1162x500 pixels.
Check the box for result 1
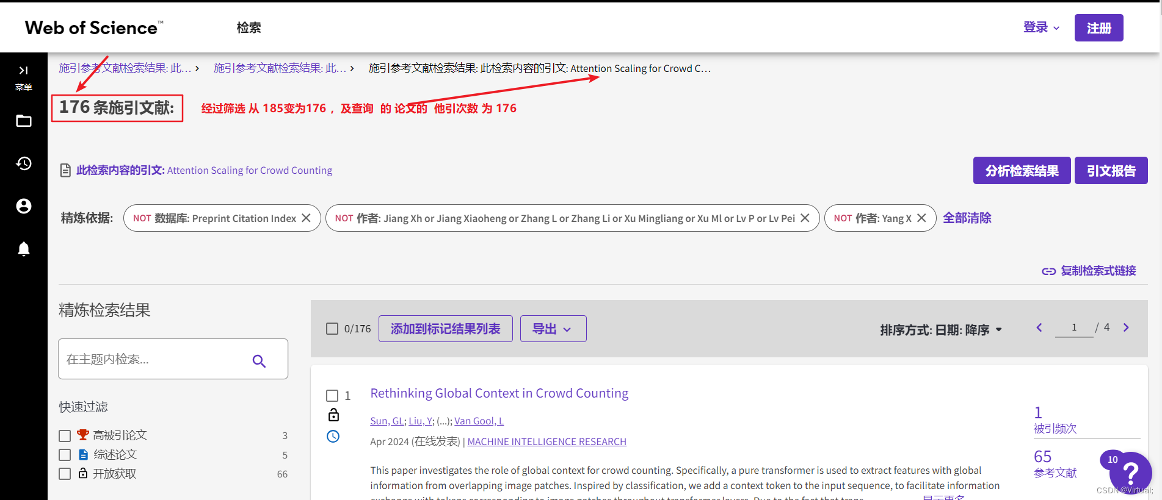(x=332, y=396)
